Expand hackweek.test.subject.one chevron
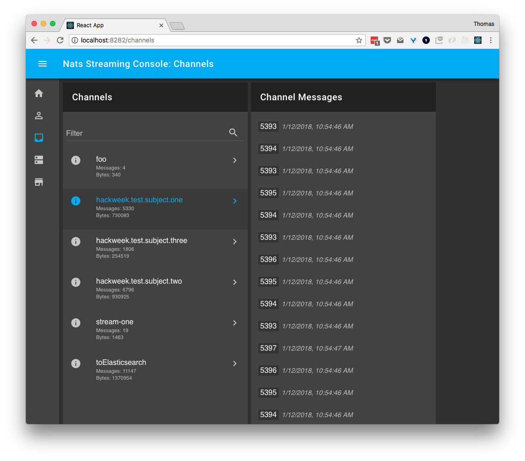Image resolution: width=525 pixels, height=461 pixels. [235, 201]
